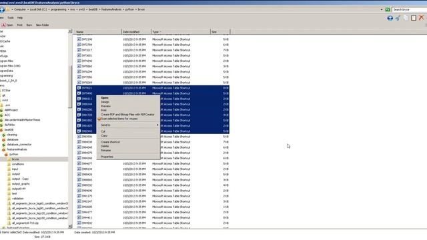Click the folder tree scrollbar up arrow
This screenshot has height=240, width=427.
[70, 31]
